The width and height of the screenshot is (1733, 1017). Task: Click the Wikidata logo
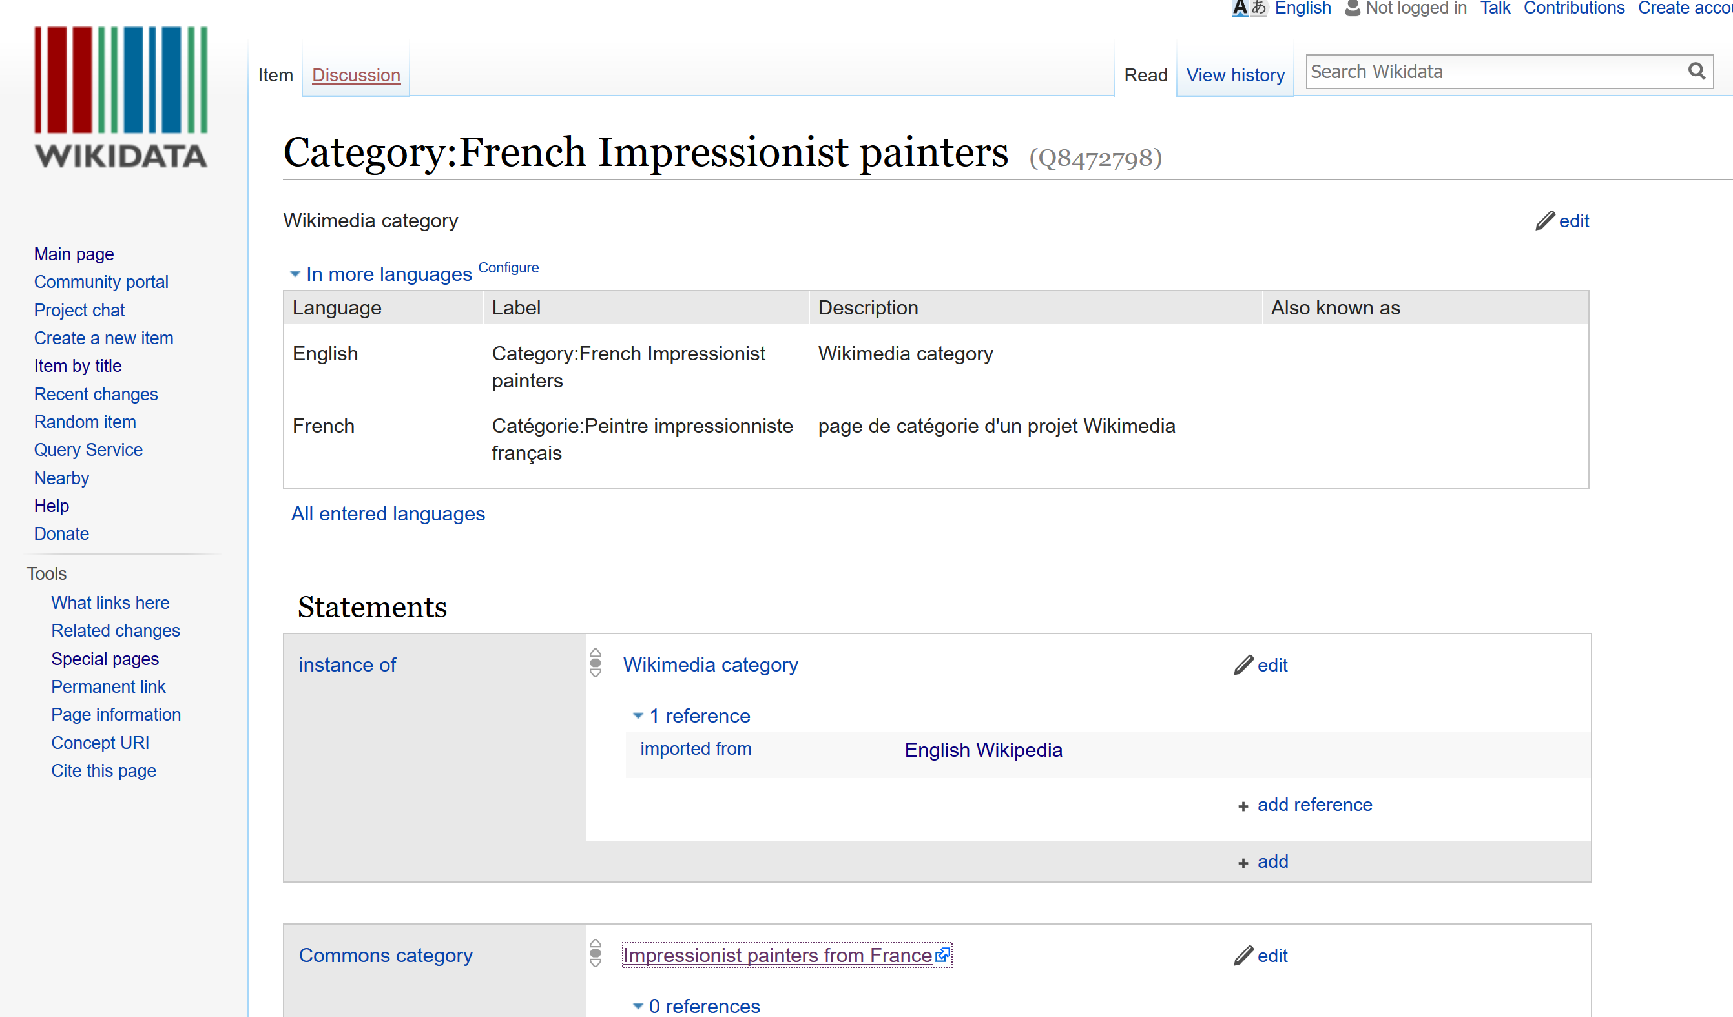coord(121,97)
